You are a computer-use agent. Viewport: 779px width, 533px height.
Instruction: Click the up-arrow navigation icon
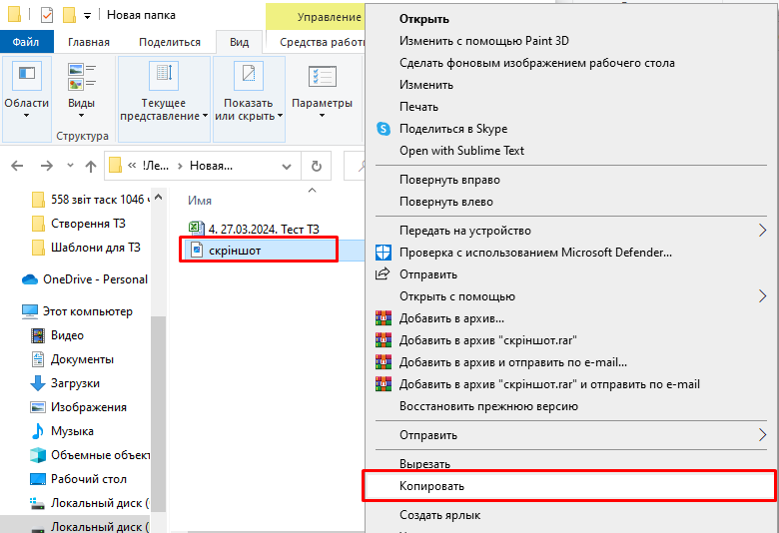coord(90,166)
